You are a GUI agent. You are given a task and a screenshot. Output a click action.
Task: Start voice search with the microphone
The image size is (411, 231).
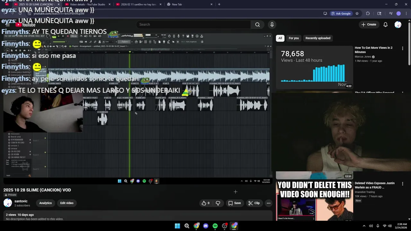pos(272,24)
